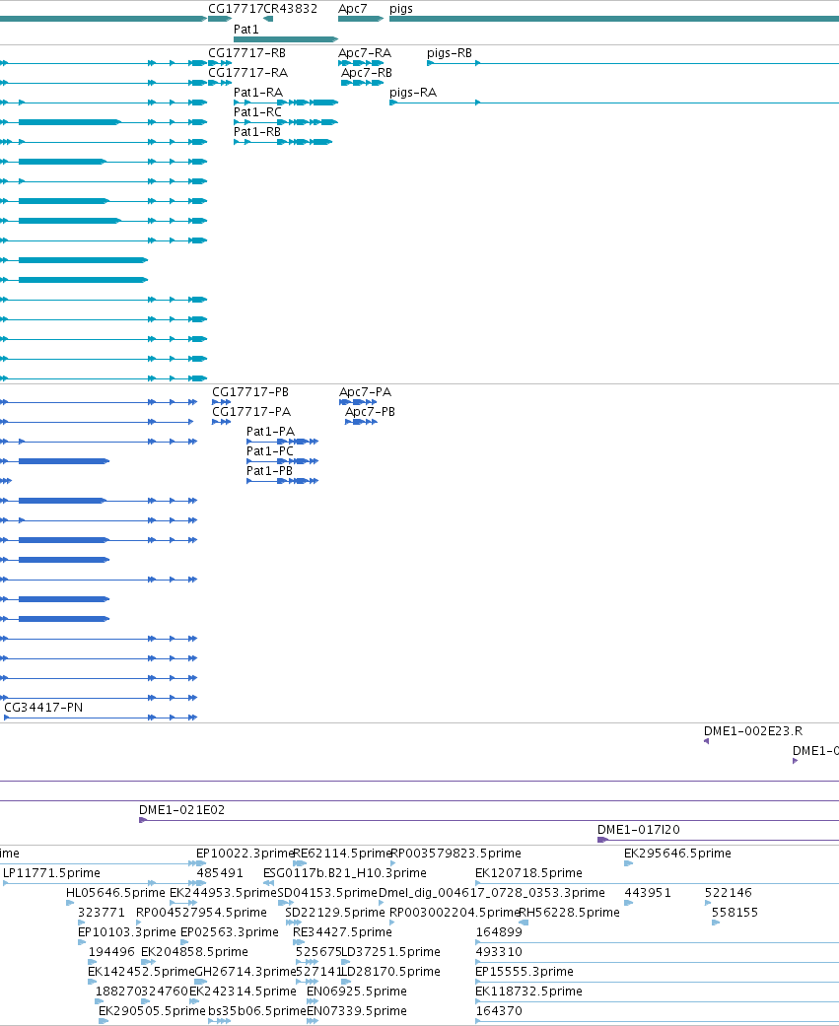Open the EK295646.5prime EST label

point(677,854)
